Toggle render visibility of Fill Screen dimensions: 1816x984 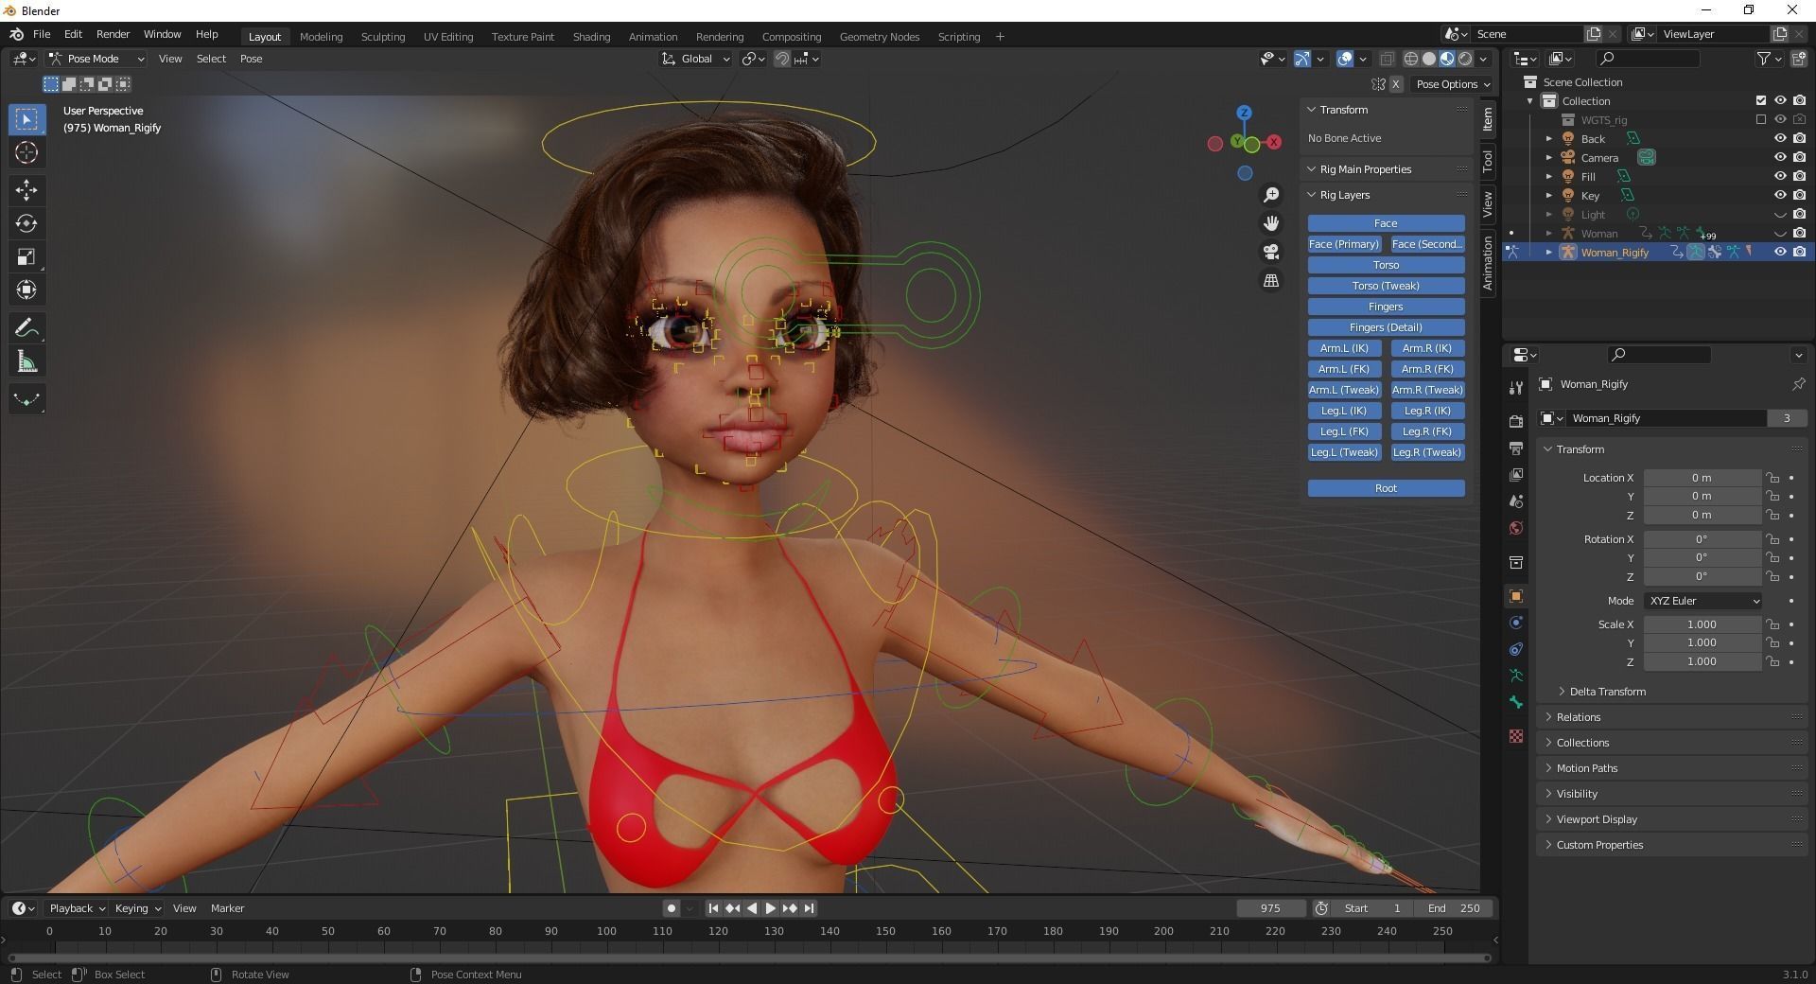(x=1799, y=177)
